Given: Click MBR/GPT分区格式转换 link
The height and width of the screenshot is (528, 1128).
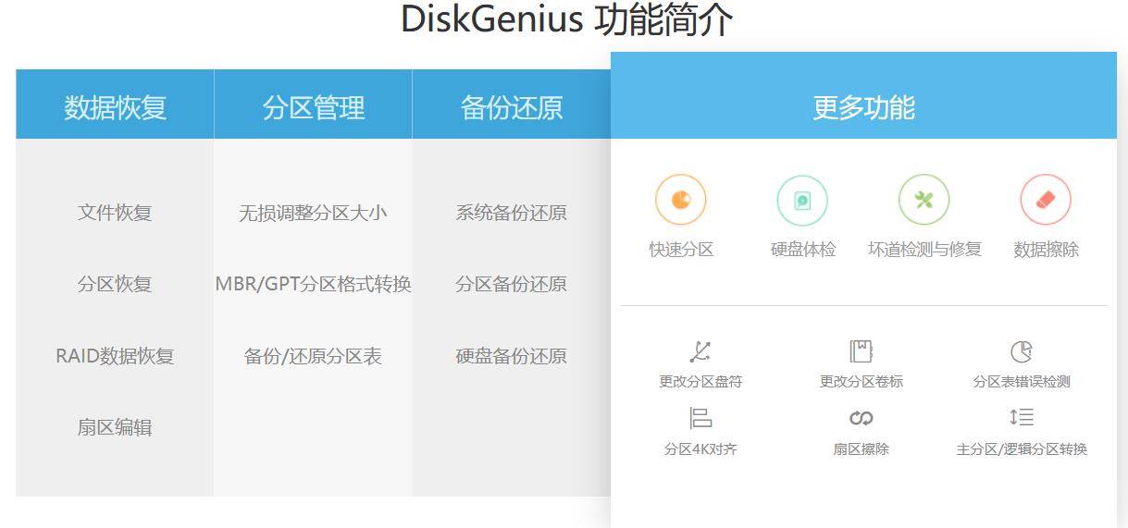Looking at the screenshot, I should point(313,284).
